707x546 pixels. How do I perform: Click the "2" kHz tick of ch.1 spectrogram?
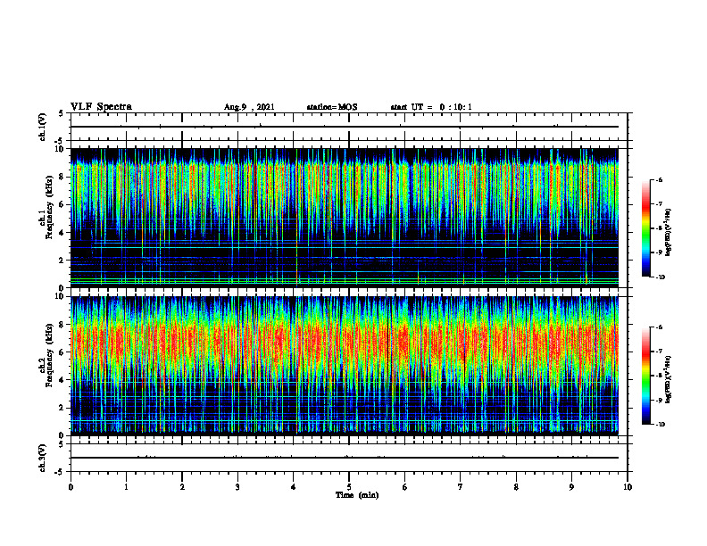62,261
